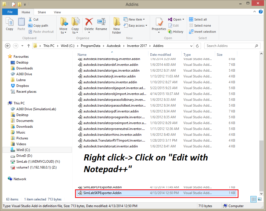Go up one folder level arrow
The image size is (266, 211).
pos(28,46)
